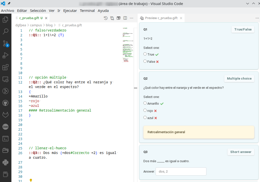Image resolution: width=260 pixels, height=182 pixels.
Task: Open the GitHub view in activity bar
Action: point(6,103)
